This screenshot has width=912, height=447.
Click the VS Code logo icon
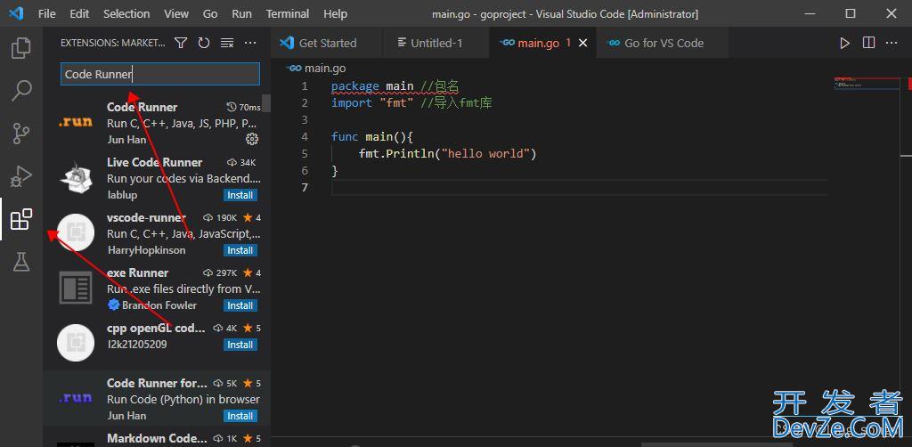[16, 12]
